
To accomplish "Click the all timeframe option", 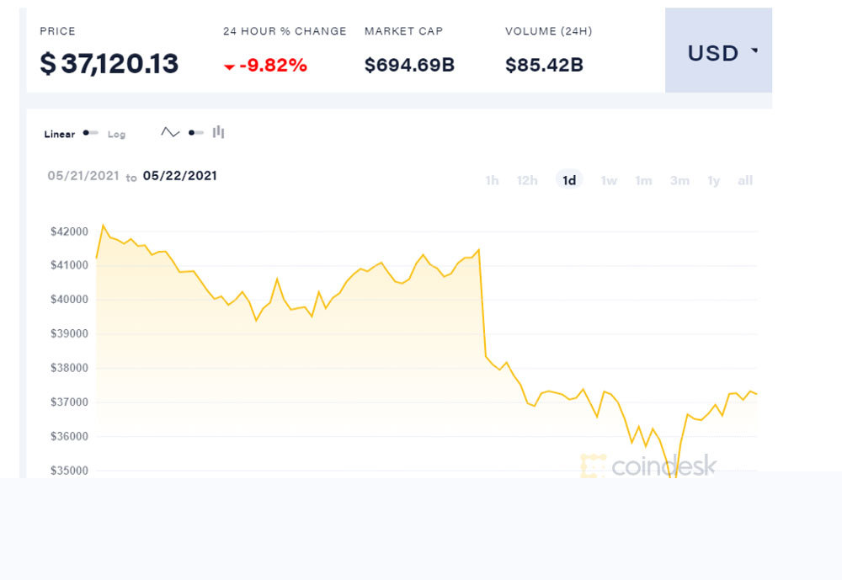I will click(x=744, y=179).
